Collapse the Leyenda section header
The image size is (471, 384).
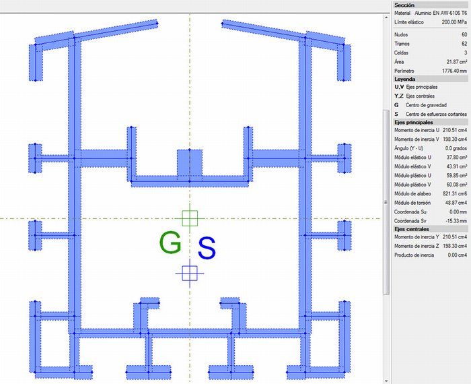click(x=431, y=79)
